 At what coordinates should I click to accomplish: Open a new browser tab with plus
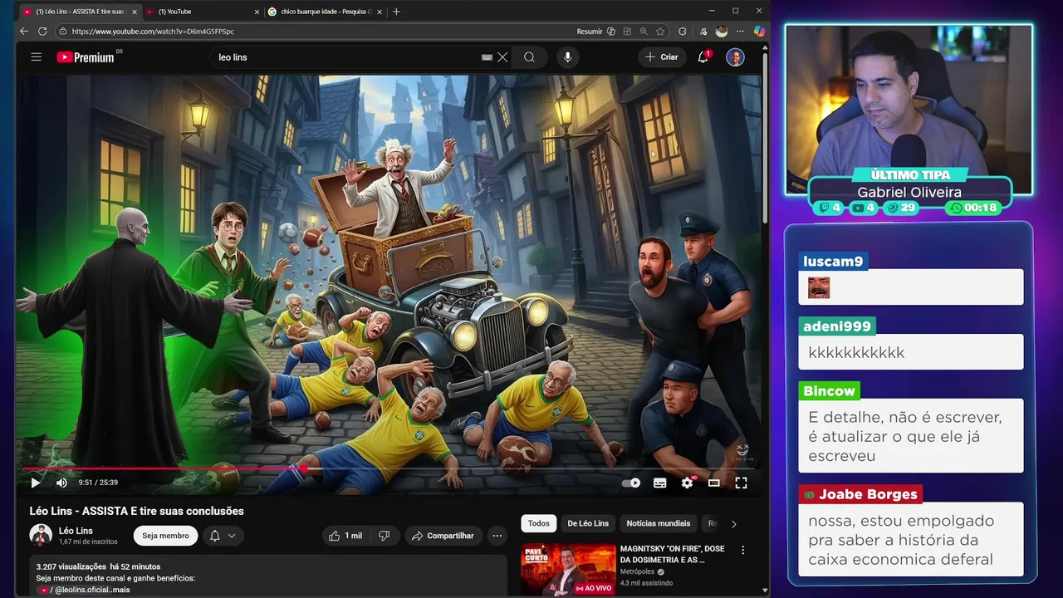tap(396, 12)
